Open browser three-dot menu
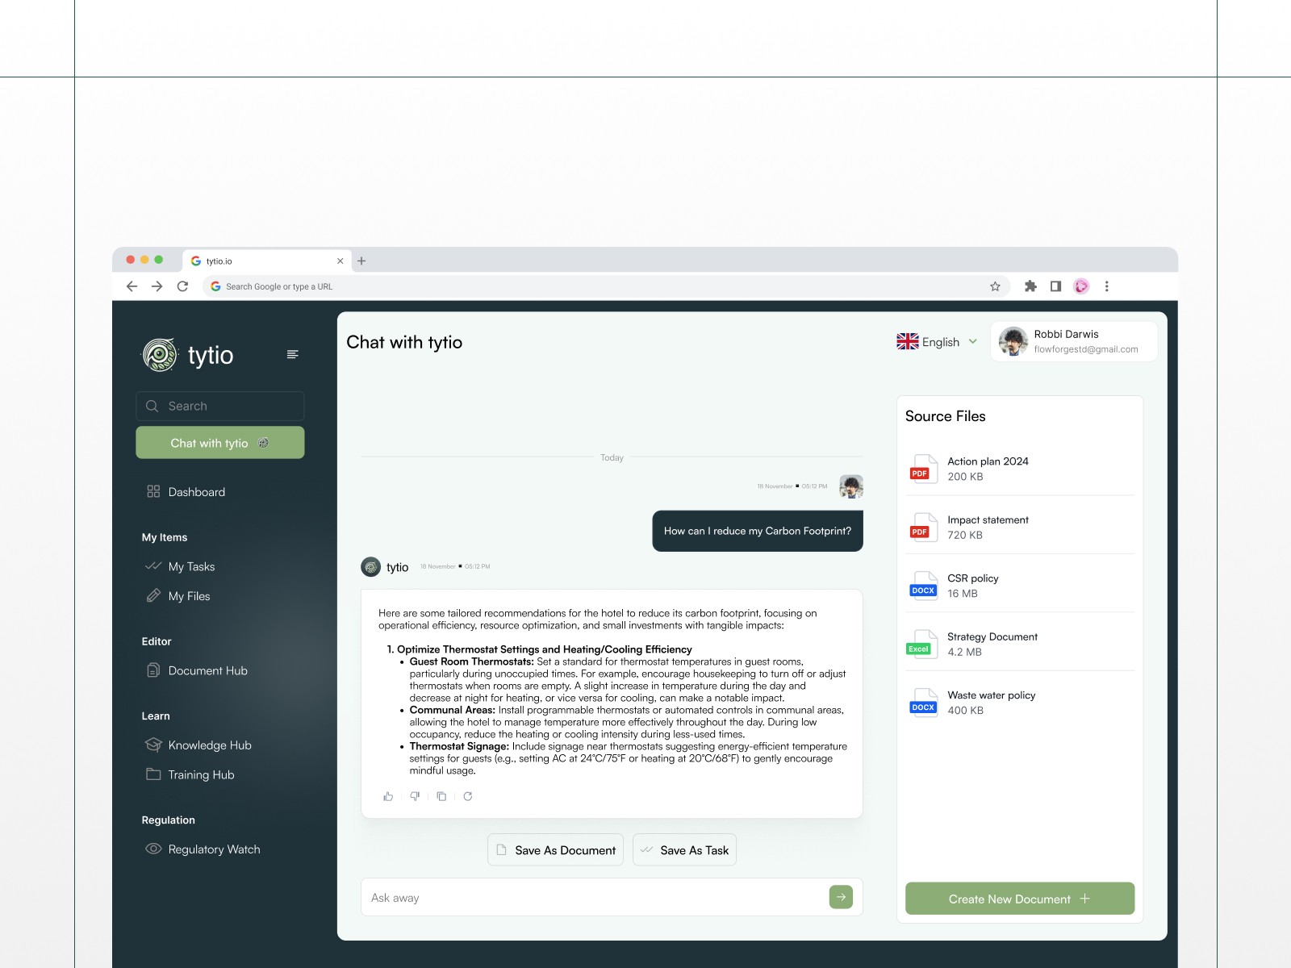The image size is (1291, 968). [1107, 286]
